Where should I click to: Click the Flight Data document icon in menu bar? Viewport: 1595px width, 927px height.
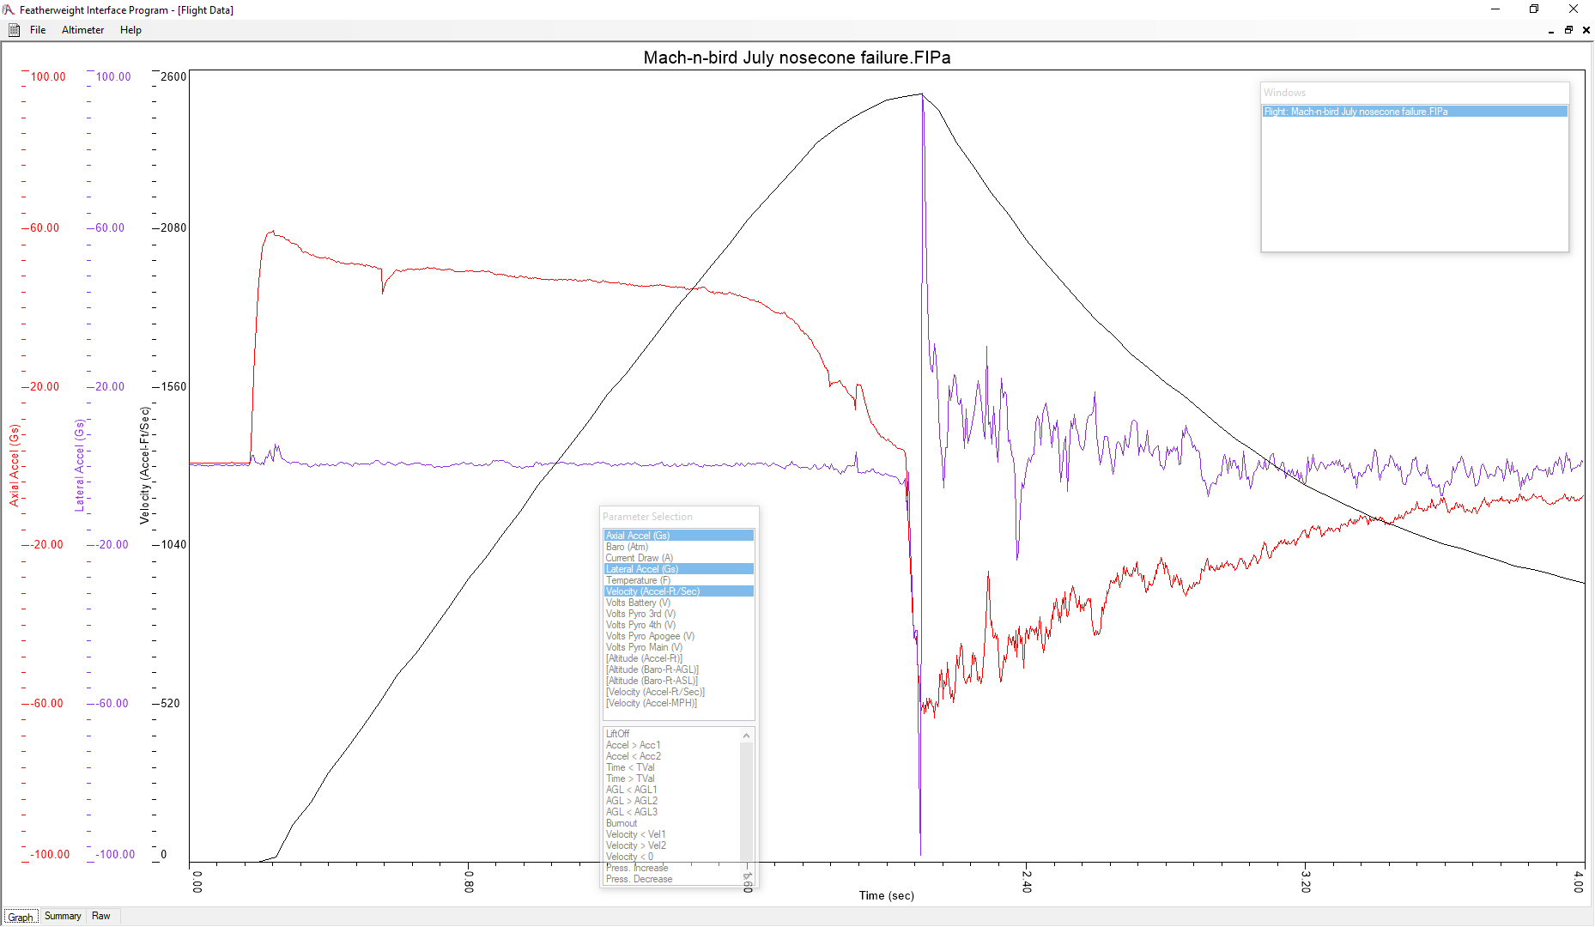click(x=14, y=30)
